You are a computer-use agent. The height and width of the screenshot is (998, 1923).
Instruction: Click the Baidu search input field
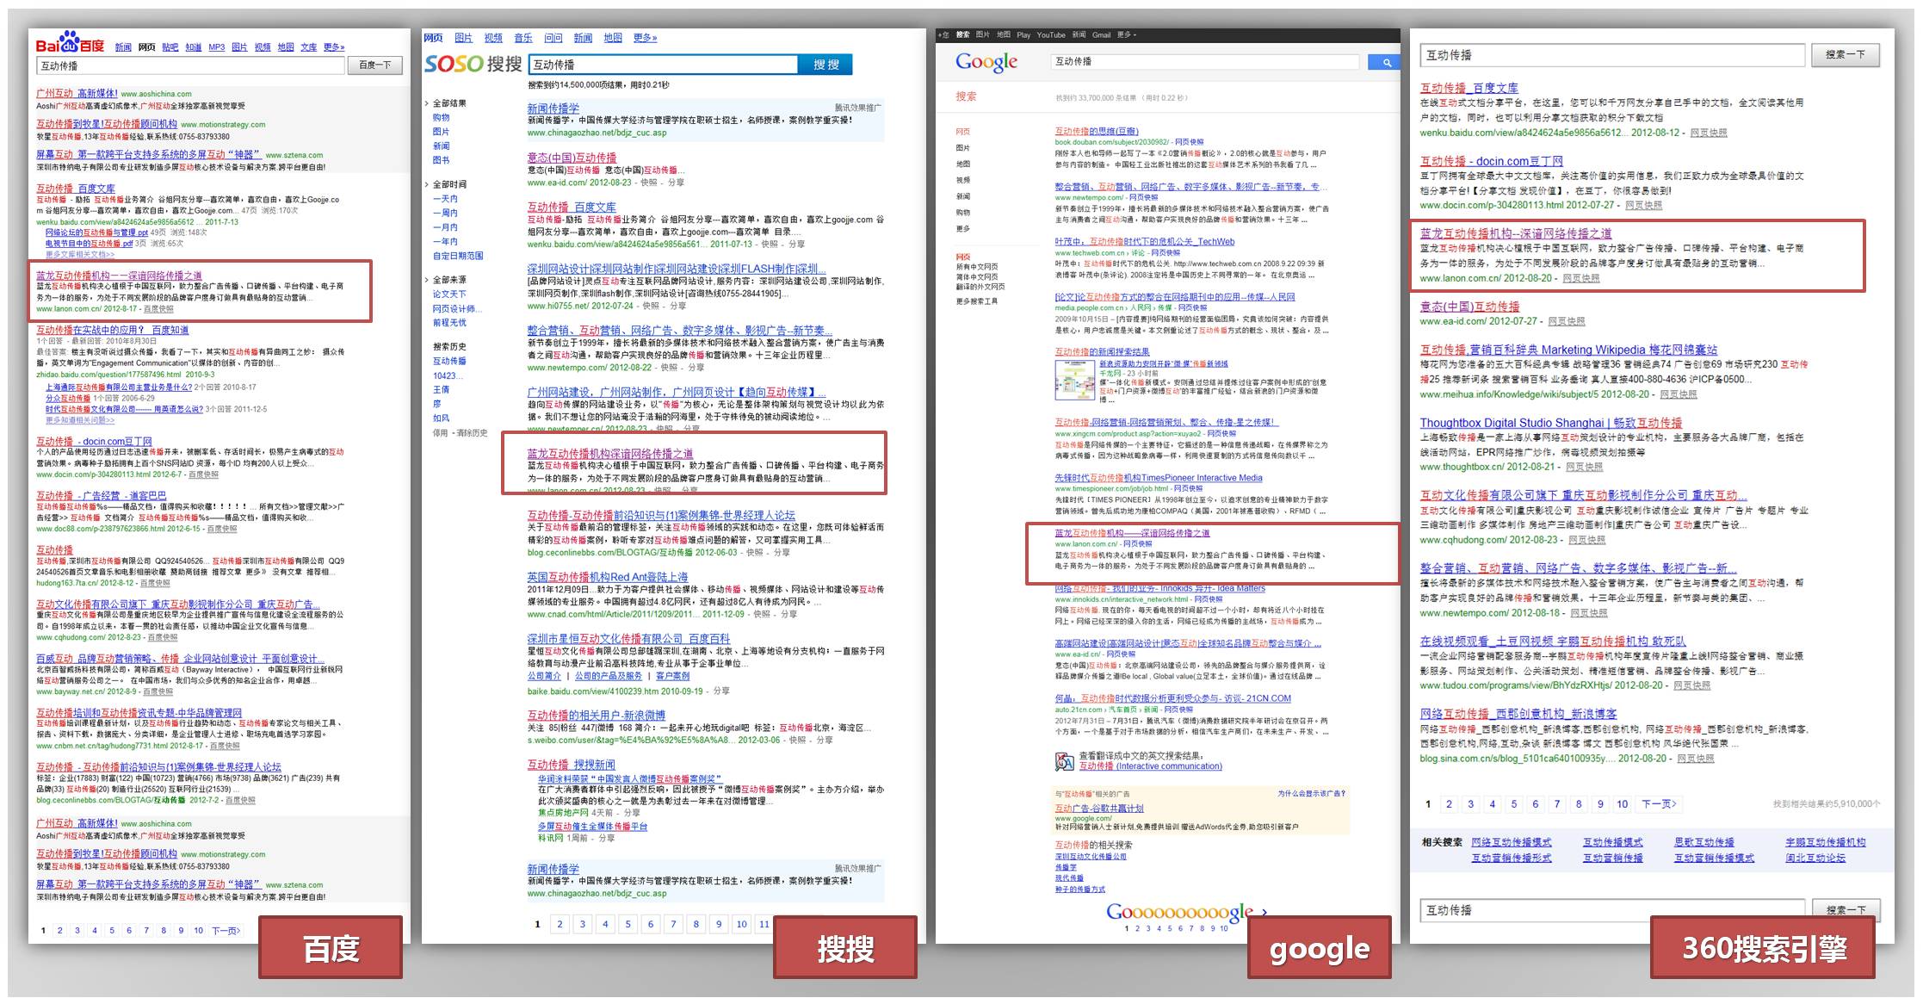[190, 65]
